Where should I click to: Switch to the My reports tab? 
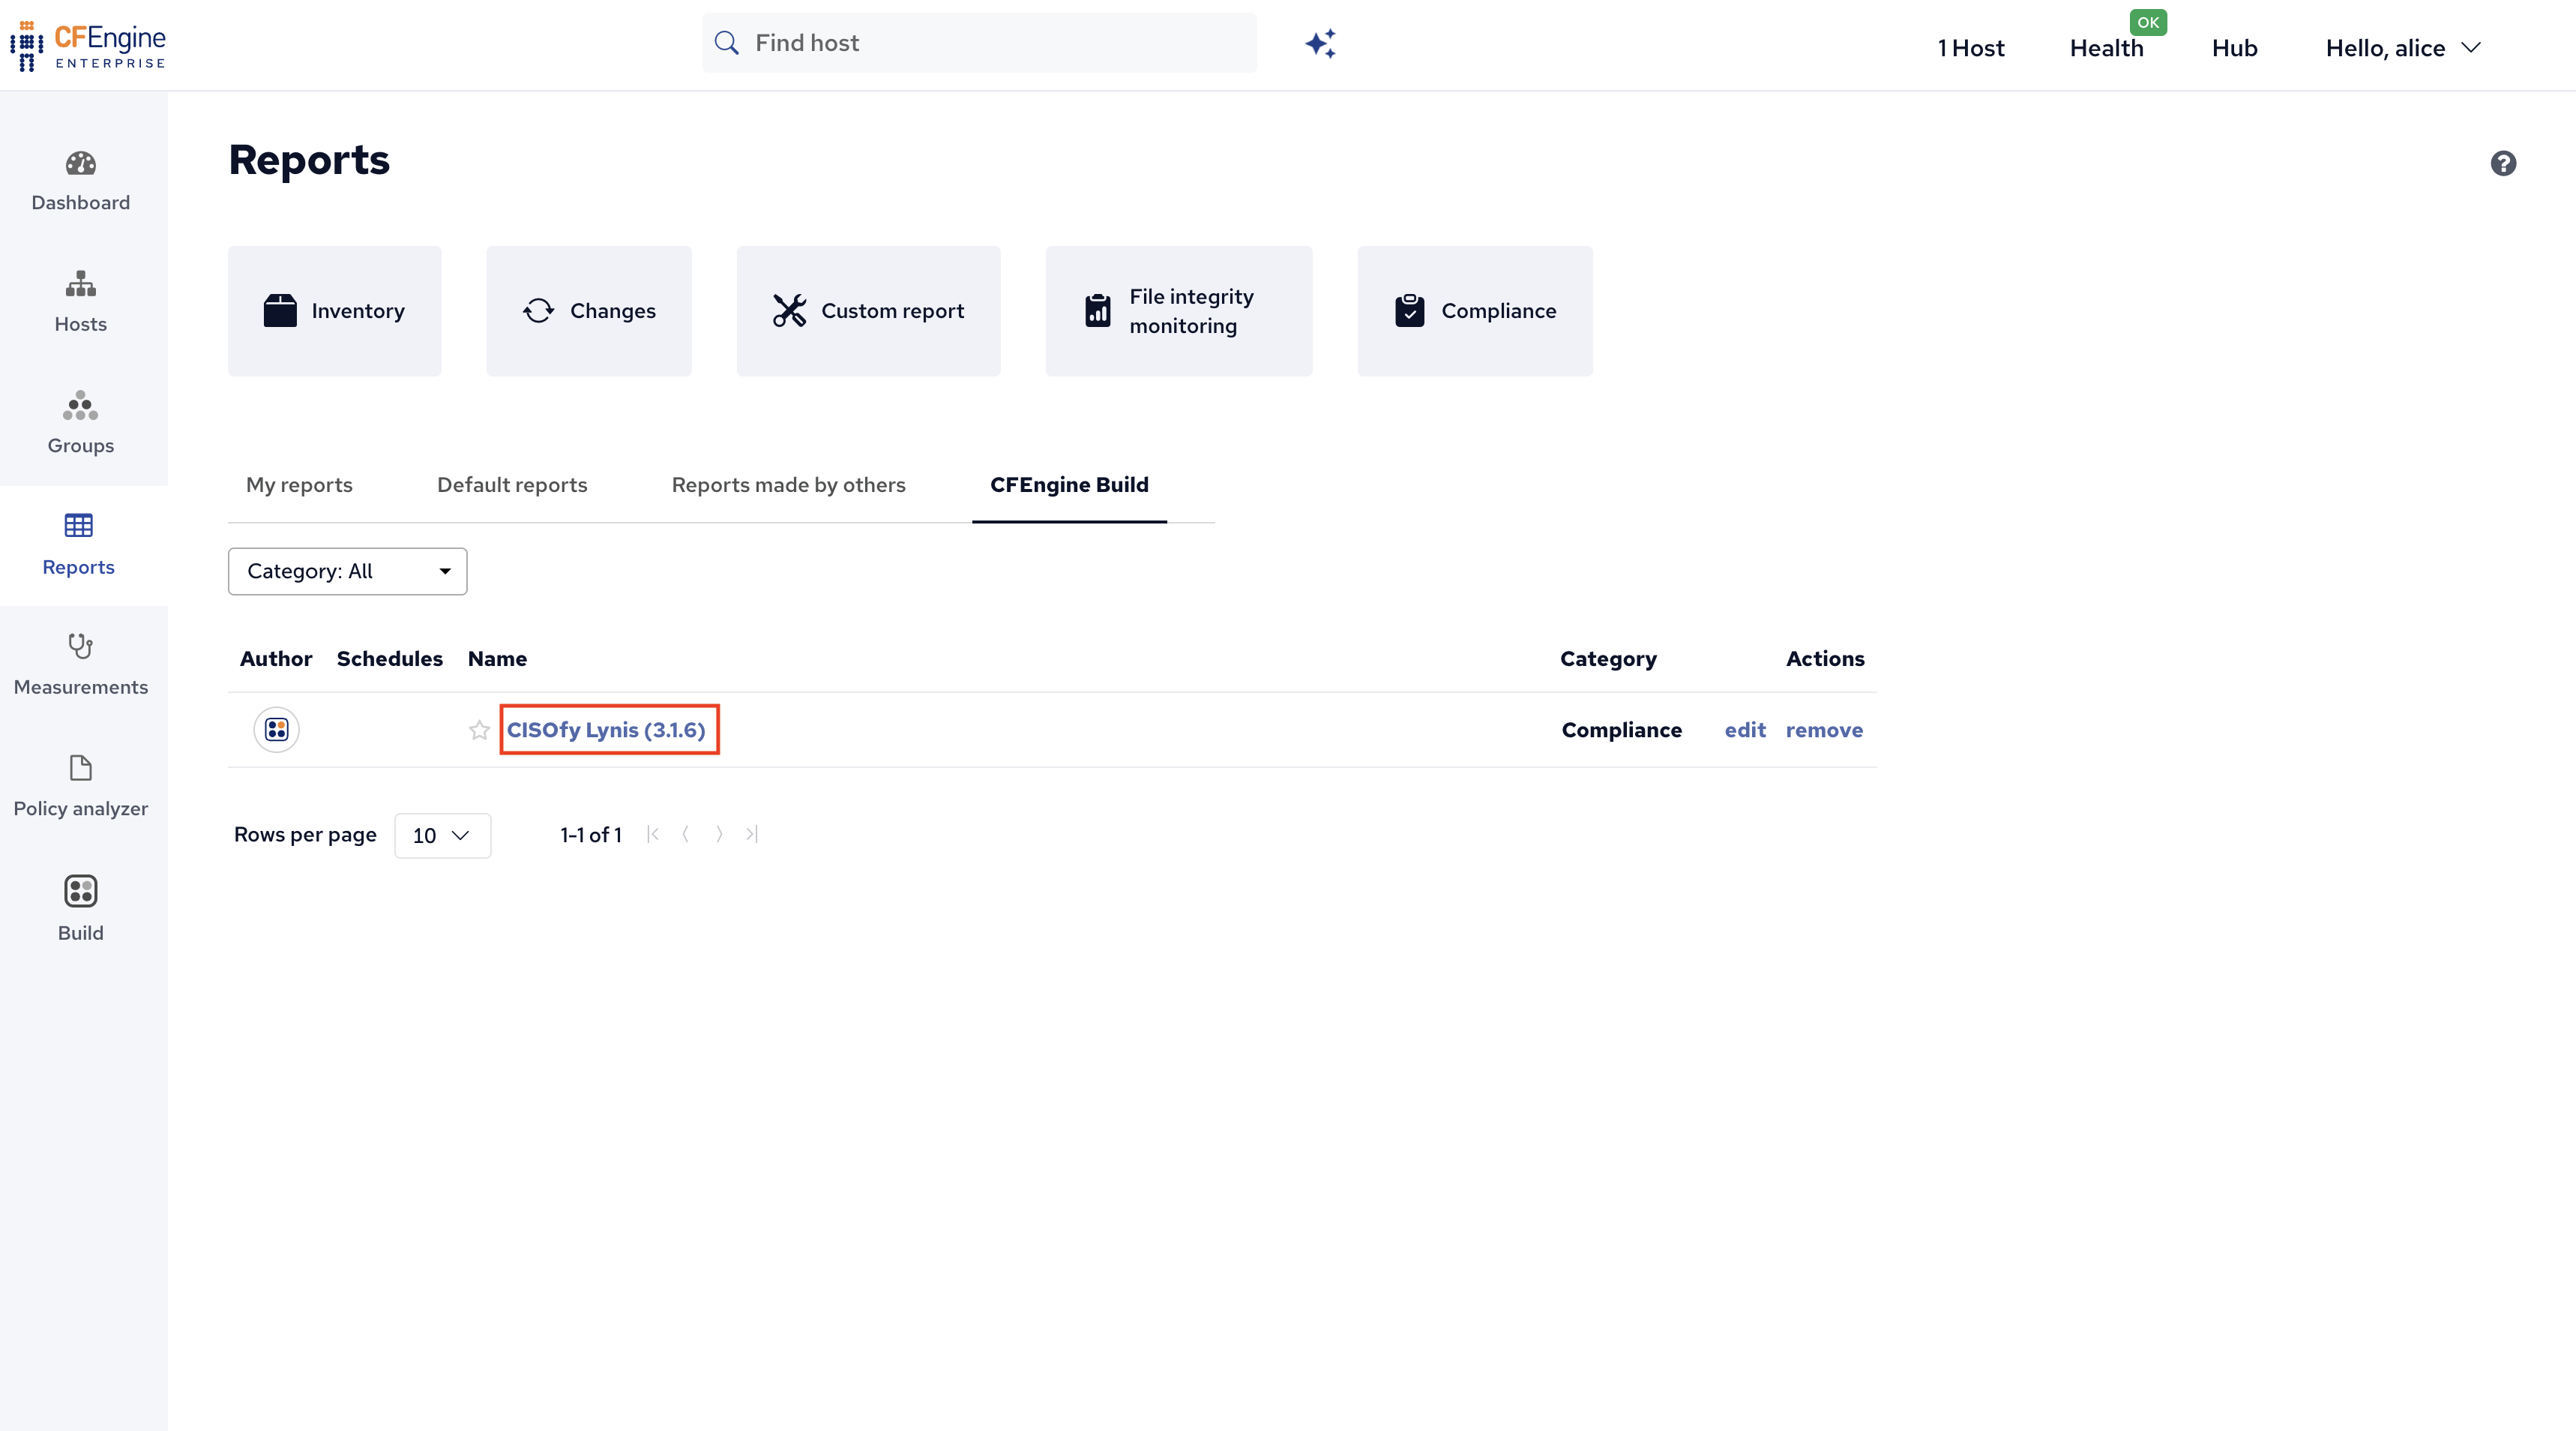click(x=299, y=484)
